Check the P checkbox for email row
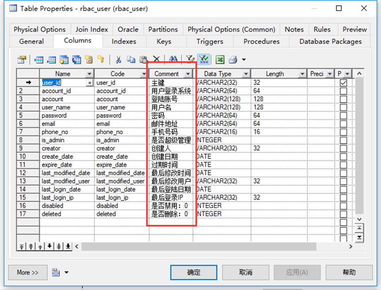The width and height of the screenshot is (381, 290). [x=343, y=124]
